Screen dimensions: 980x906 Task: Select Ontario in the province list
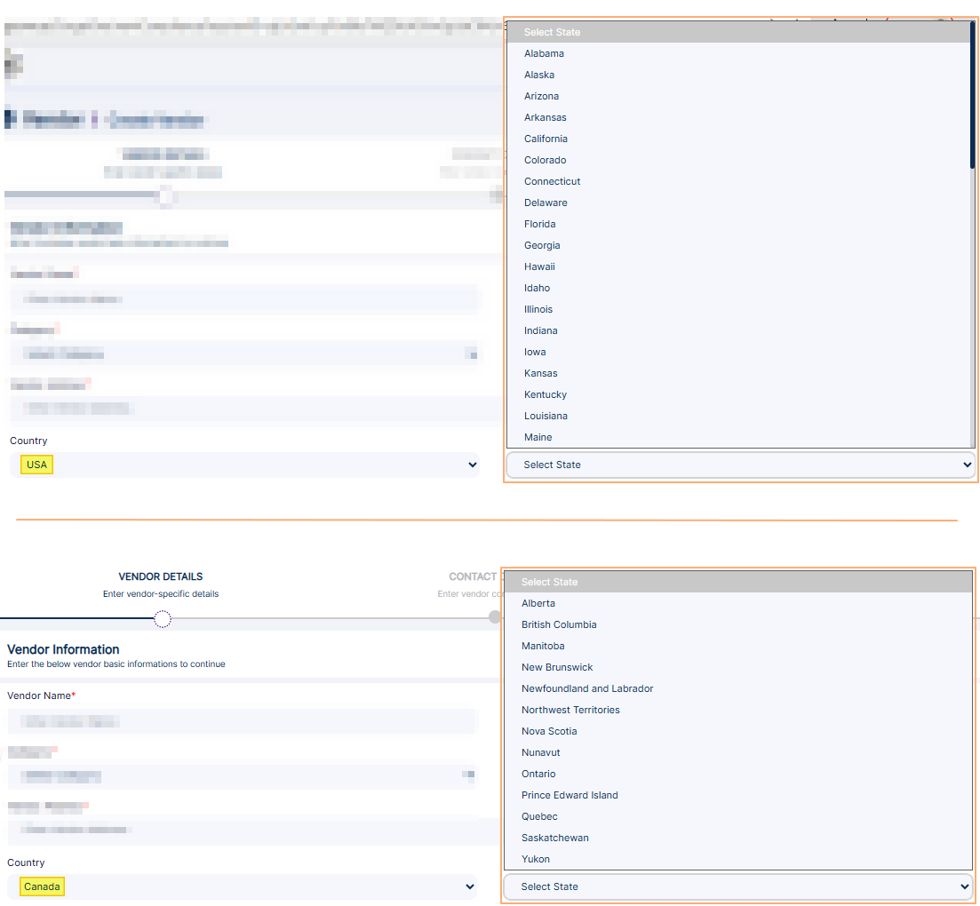click(538, 774)
